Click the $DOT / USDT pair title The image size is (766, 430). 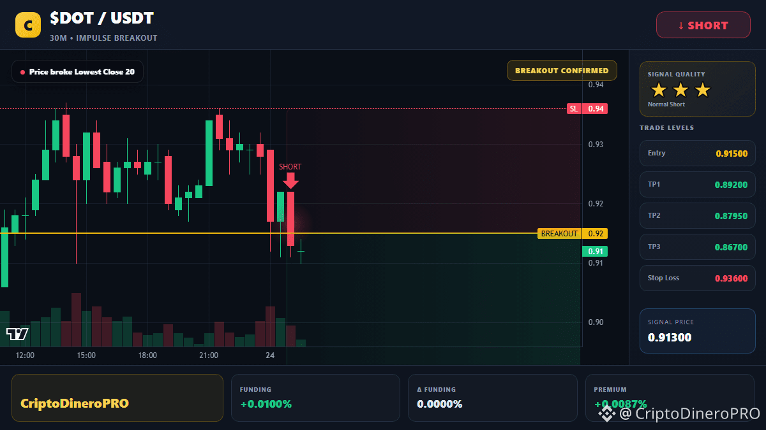[101, 18]
